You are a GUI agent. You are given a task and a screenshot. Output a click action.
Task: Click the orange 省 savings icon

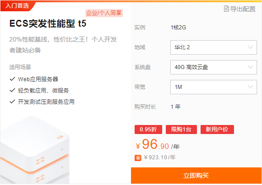point(138,158)
